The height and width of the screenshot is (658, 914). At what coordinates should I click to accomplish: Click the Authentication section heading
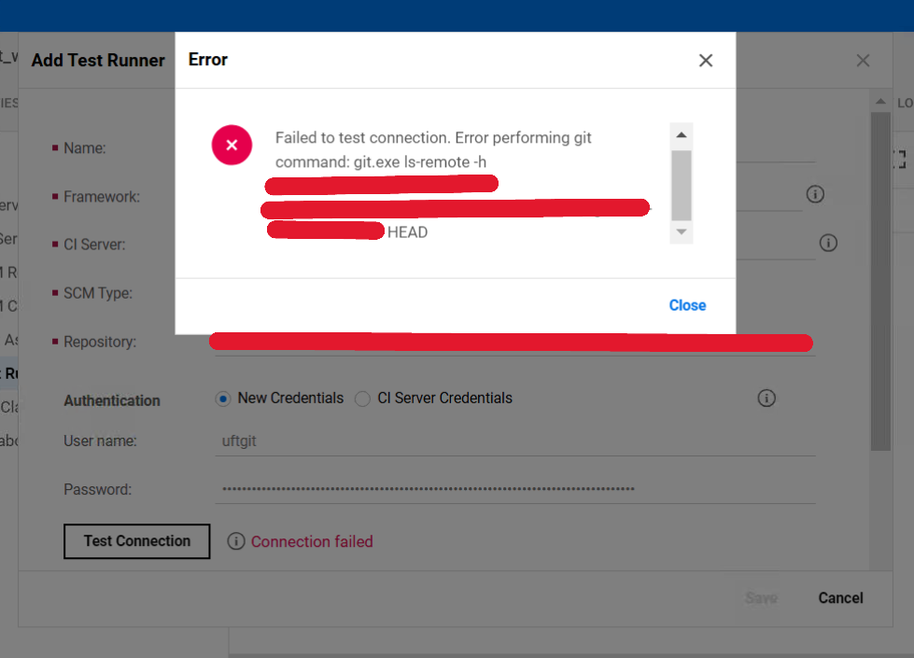pyautogui.click(x=112, y=400)
